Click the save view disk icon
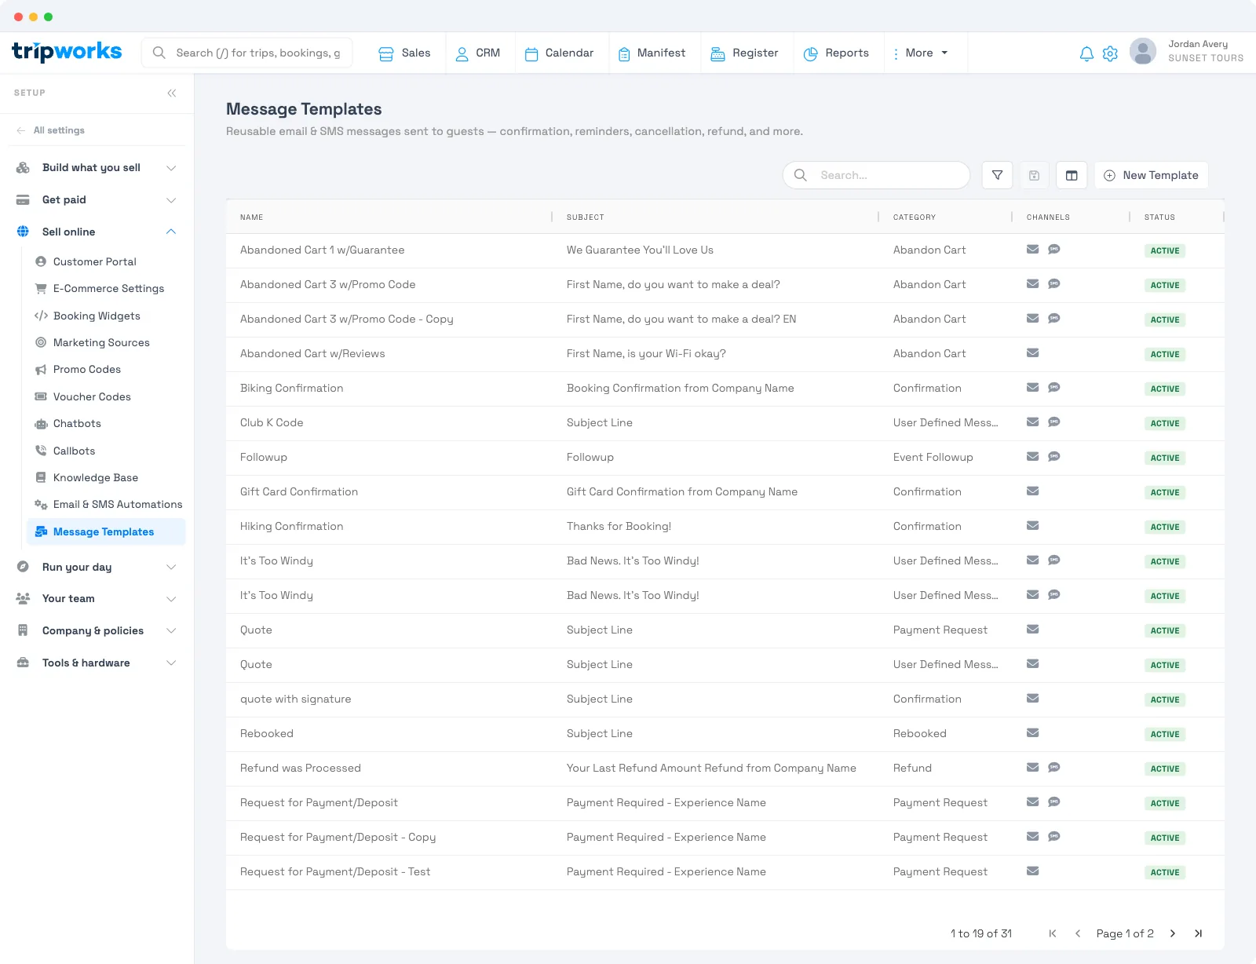The width and height of the screenshot is (1256, 964). click(x=1035, y=175)
